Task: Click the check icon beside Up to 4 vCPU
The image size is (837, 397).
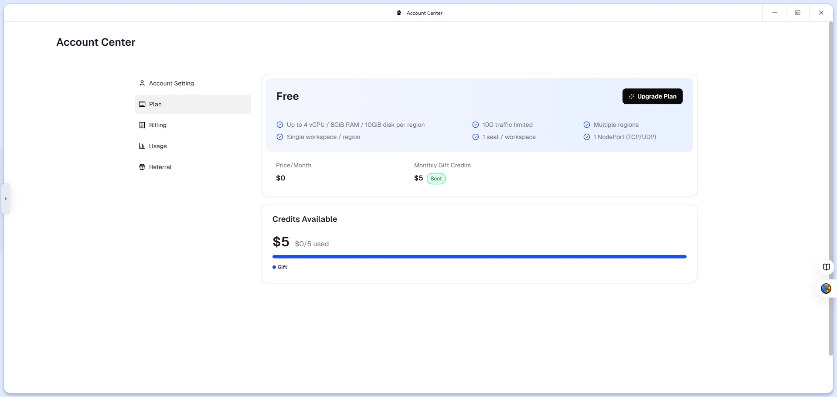Action: (280, 125)
